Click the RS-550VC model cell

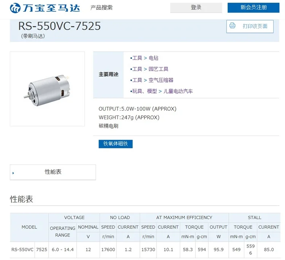point(22,250)
